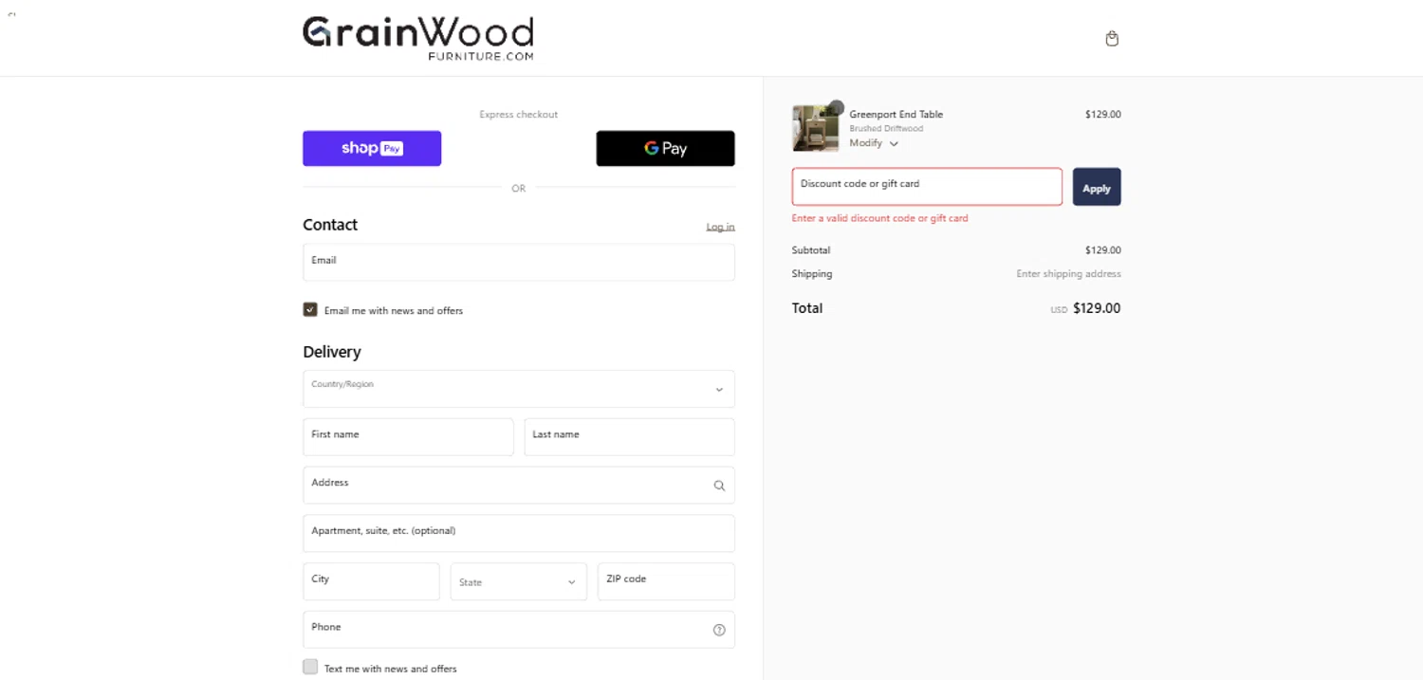Viewport: 1423px width, 680px height.
Task: Pay with Shop Pay express button
Action: [x=372, y=148]
